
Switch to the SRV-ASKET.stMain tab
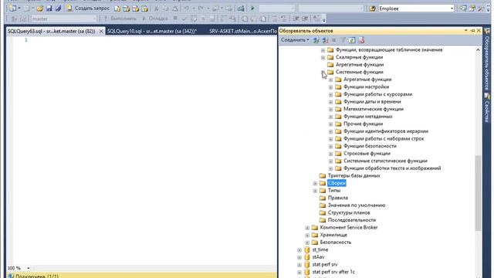242,31
